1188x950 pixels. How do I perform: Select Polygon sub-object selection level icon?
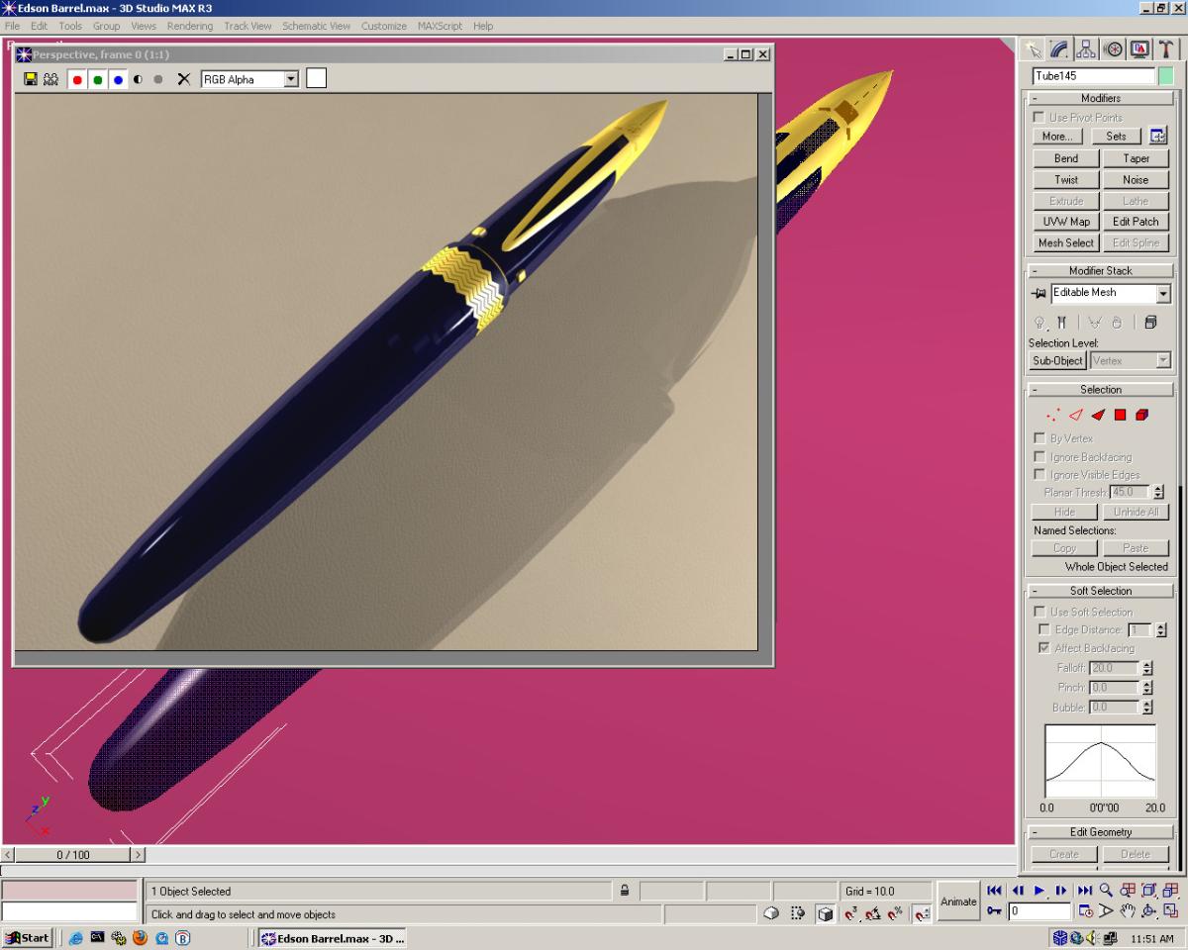[1120, 416]
